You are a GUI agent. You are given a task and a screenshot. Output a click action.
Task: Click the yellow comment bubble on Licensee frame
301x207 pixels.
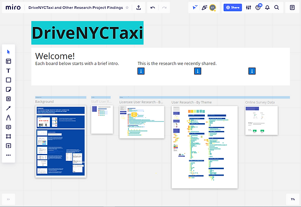(x=134, y=115)
